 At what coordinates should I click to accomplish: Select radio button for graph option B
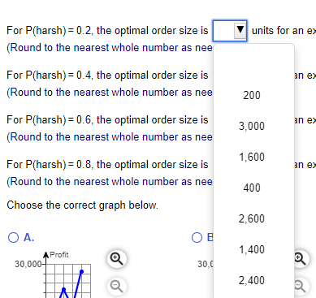pyautogui.click(x=197, y=237)
